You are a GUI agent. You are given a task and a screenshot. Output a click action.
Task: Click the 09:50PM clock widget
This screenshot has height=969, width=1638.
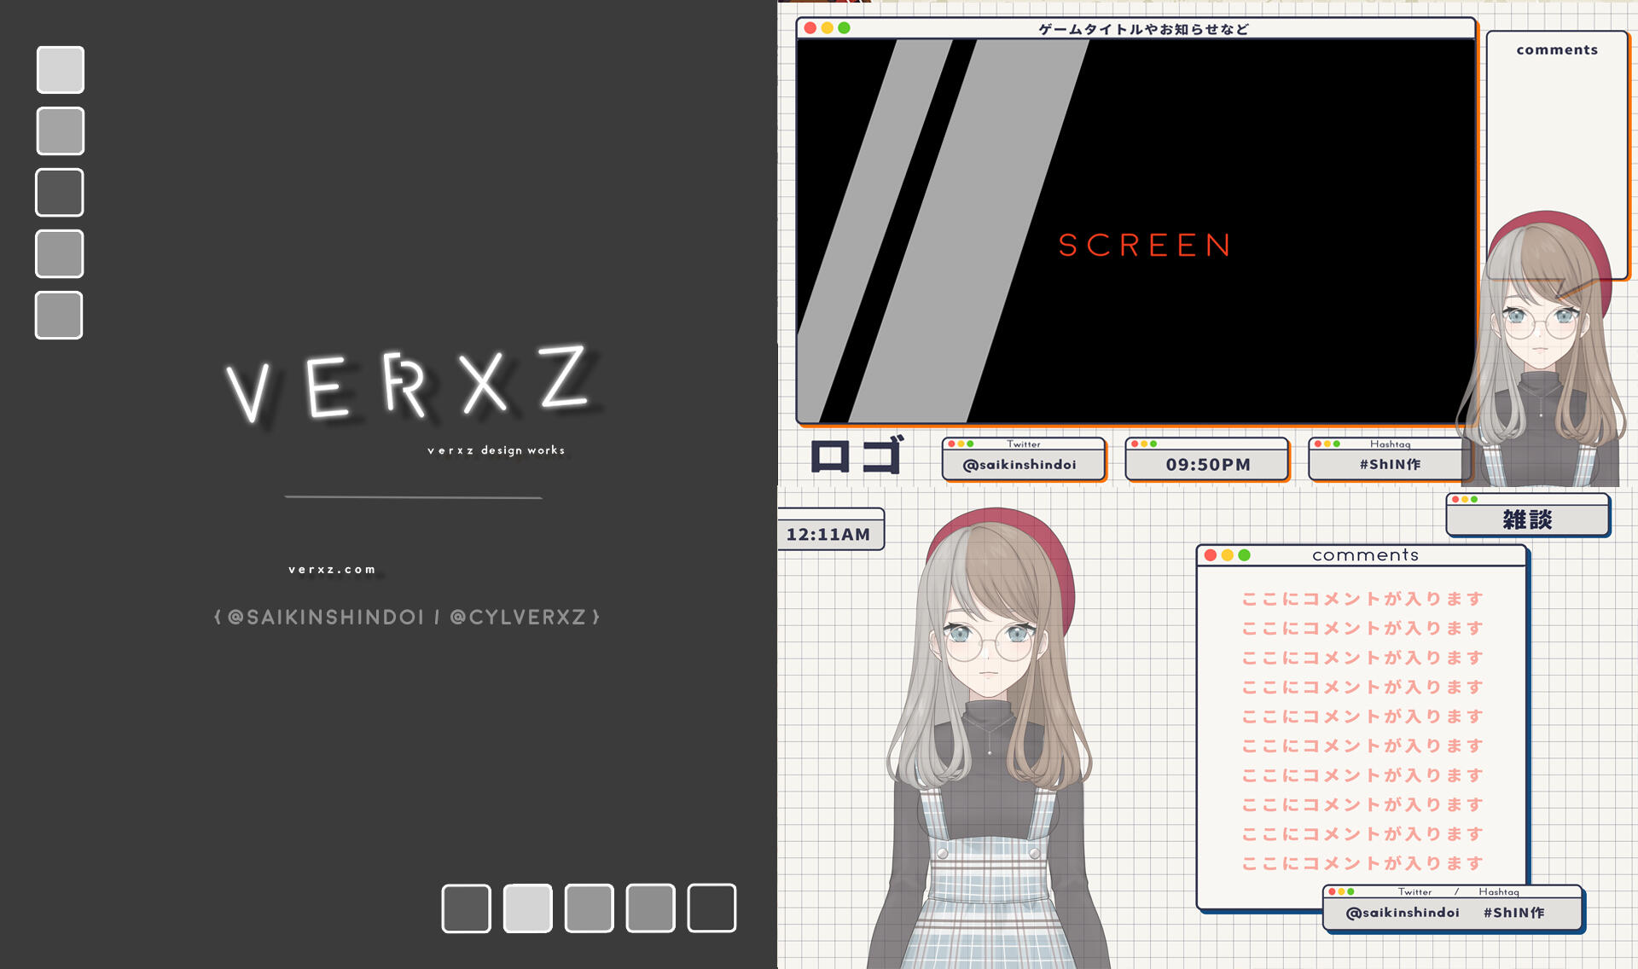tap(1207, 464)
